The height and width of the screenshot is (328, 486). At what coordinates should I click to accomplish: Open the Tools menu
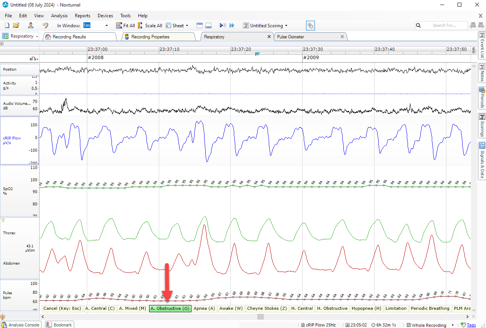tap(126, 16)
